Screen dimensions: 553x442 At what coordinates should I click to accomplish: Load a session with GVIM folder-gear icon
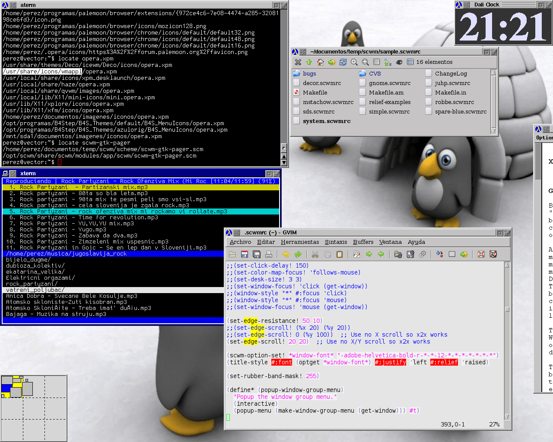click(x=398, y=254)
